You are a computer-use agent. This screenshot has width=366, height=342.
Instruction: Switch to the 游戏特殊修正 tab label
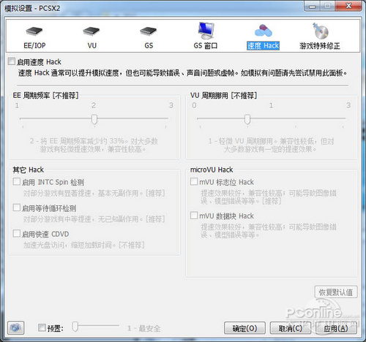click(320, 45)
